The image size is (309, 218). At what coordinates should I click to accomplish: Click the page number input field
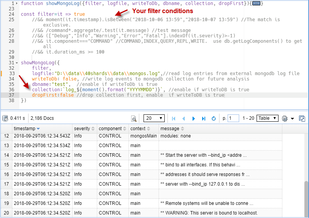(x=233, y=119)
